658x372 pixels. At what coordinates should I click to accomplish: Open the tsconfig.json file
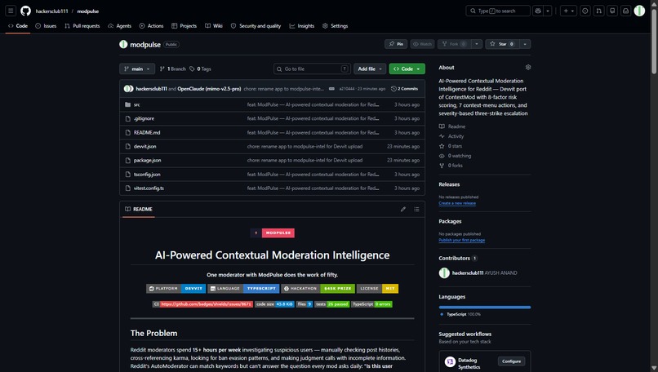tap(147, 175)
